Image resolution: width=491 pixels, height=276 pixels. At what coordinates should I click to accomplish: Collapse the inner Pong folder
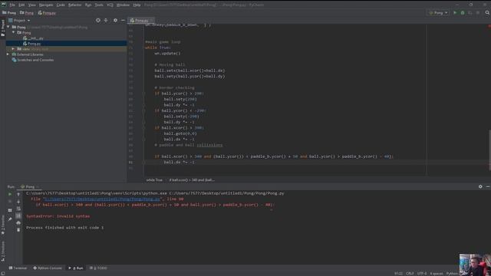click(x=14, y=32)
